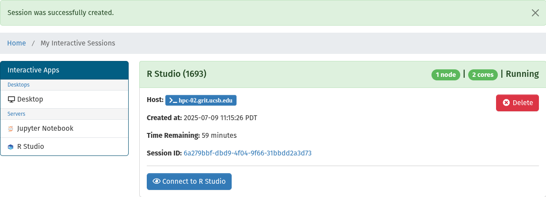Click the Desktop monitor icon in sidebar
Screen dimensions: 546x197
(11, 99)
